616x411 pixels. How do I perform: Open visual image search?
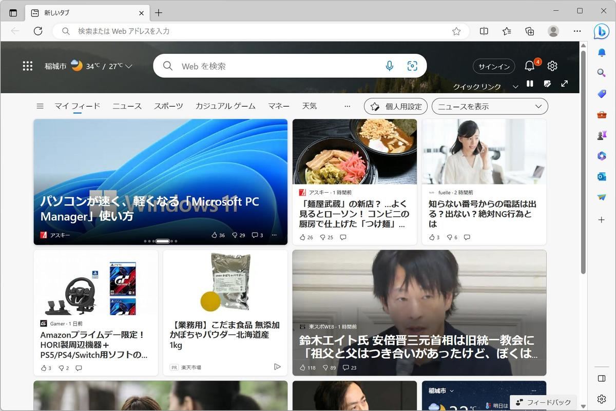click(x=412, y=66)
